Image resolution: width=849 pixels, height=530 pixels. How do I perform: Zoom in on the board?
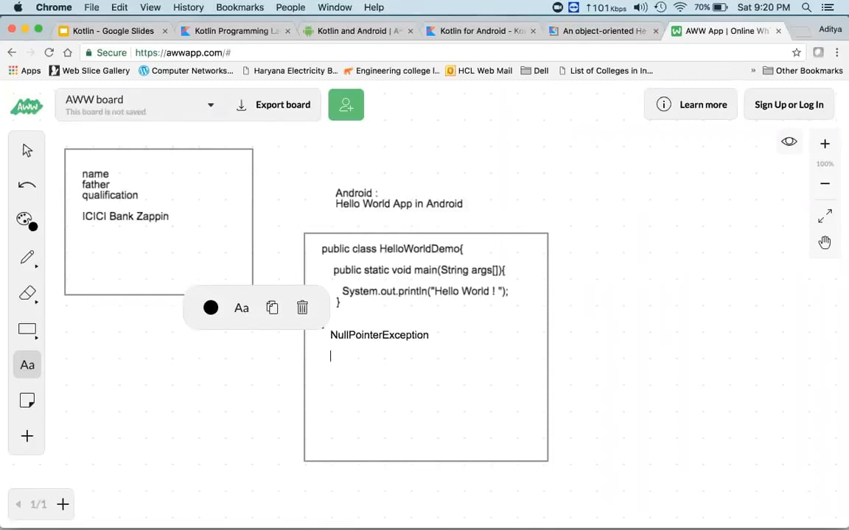point(825,144)
